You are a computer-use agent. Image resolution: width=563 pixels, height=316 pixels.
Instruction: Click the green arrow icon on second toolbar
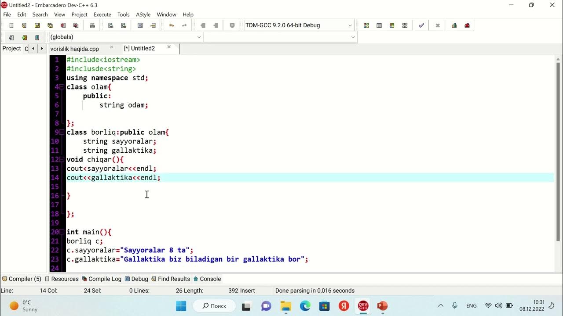(24, 37)
